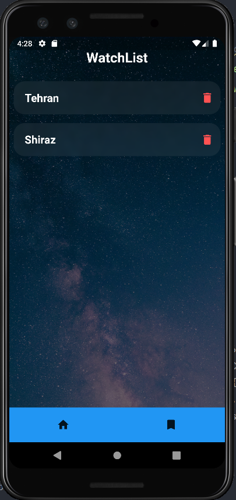Click the settings gear in status bar
The width and height of the screenshot is (236, 500).
42,43
